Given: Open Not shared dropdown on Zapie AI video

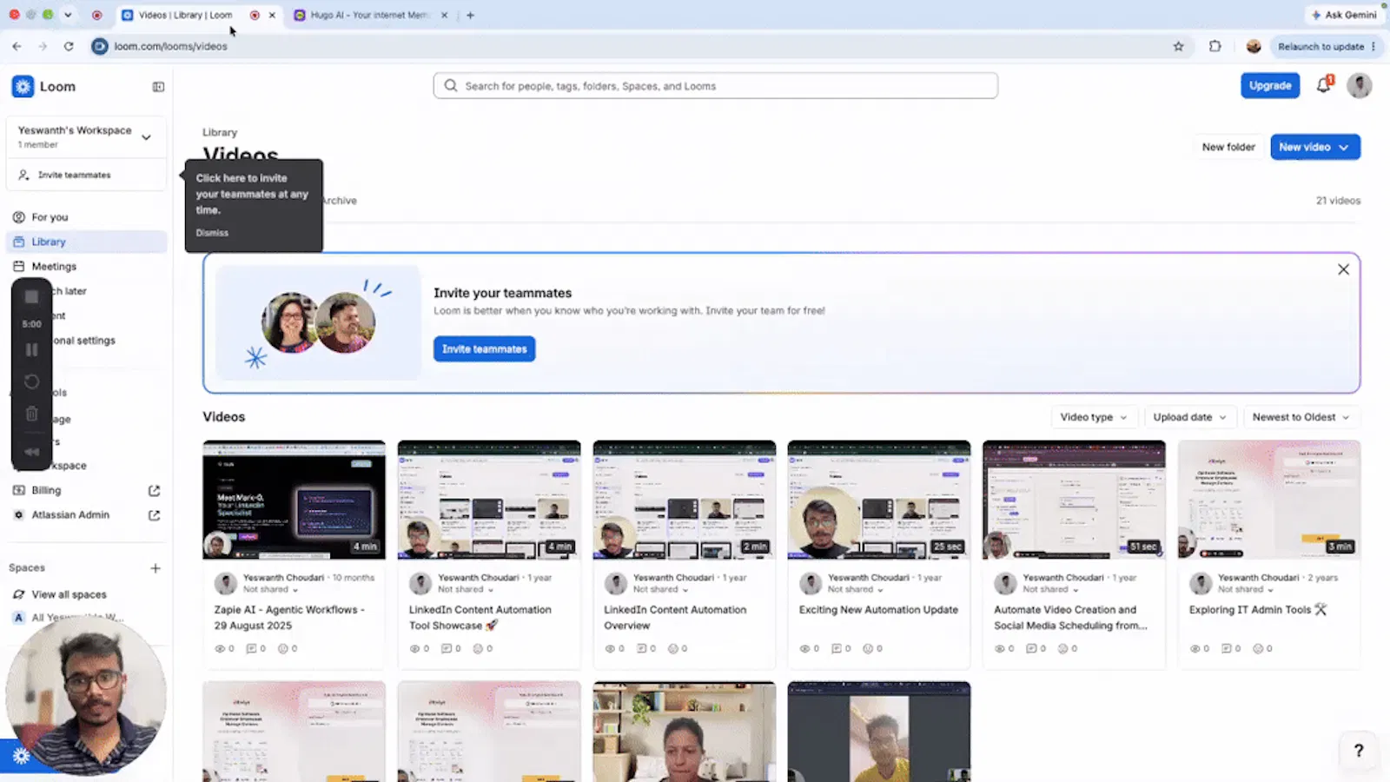Looking at the screenshot, I should tap(270, 589).
